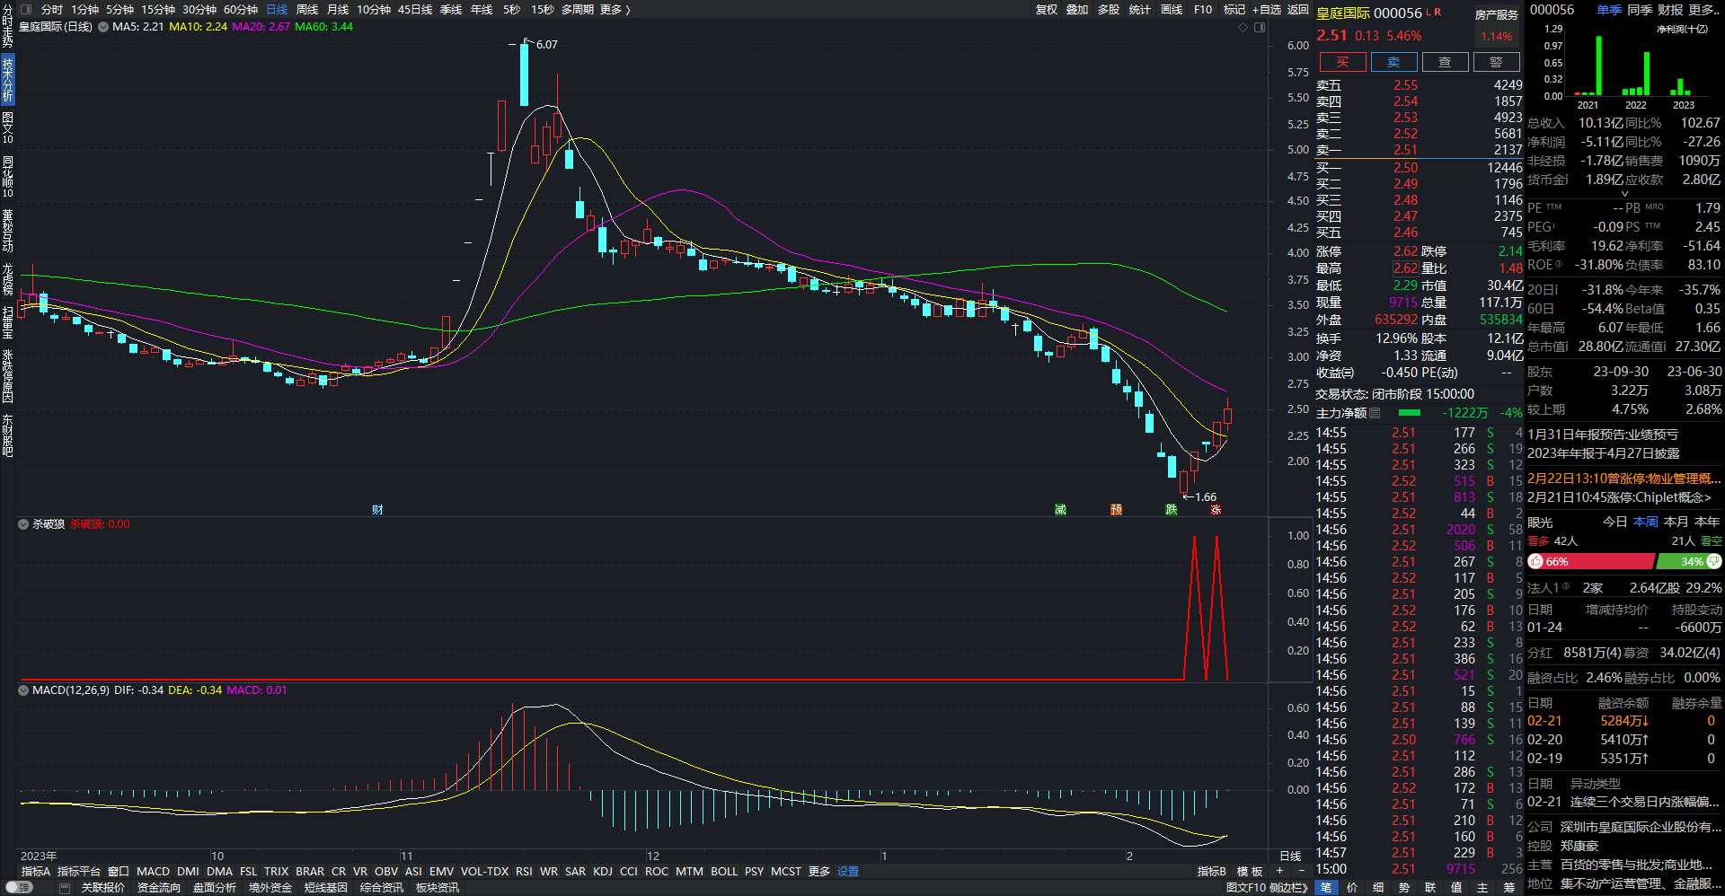Screen dimensions: 1725x896
Task: Click the + zoom-in button below the chart
Action: coord(1279,871)
